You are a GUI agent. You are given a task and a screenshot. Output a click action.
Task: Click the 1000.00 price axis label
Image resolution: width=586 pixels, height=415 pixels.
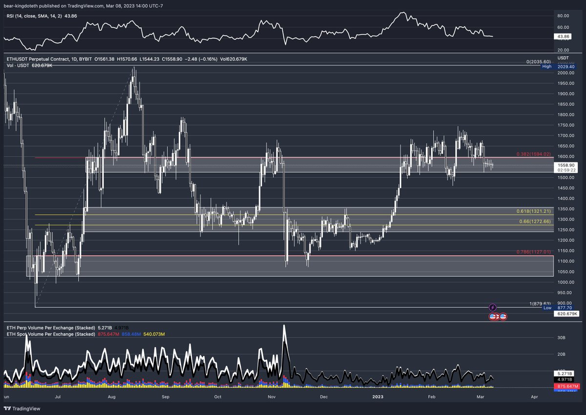point(565,282)
